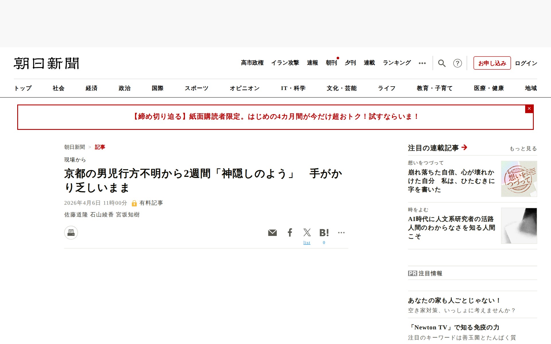Screen dimensions: 551x344
Task: Open the X list link
Action: pyautogui.click(x=307, y=243)
